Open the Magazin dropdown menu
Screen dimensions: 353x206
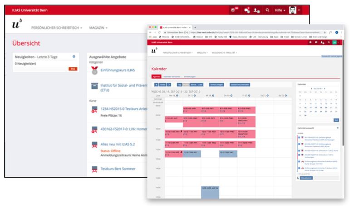98,28
